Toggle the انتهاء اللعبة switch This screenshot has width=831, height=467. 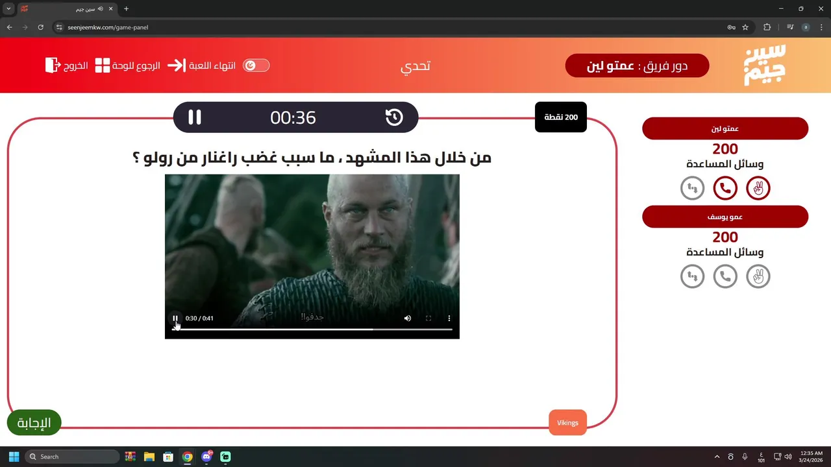tap(256, 66)
